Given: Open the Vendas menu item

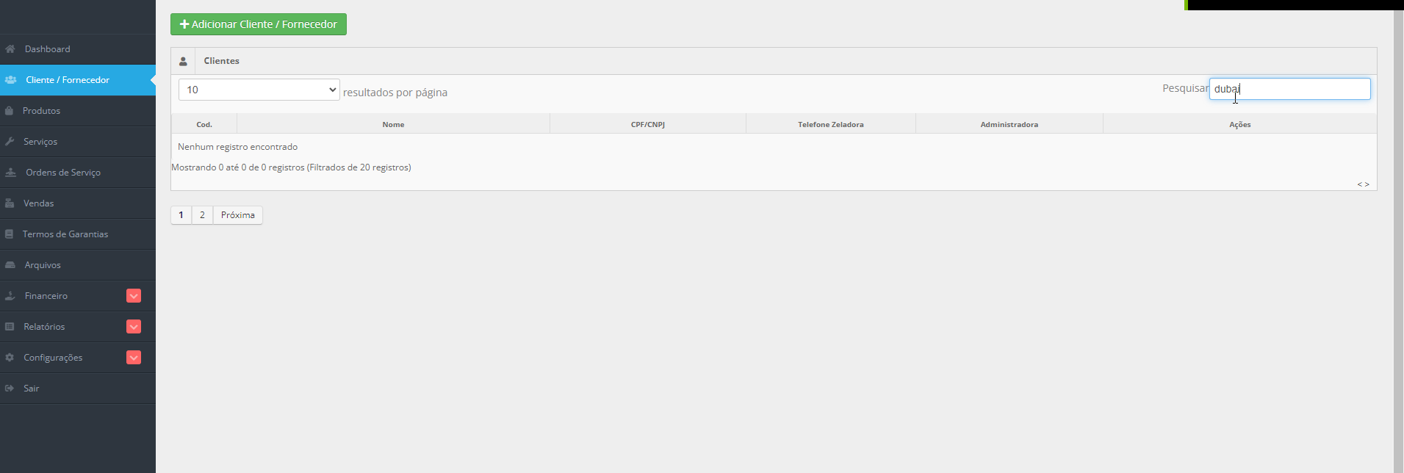Looking at the screenshot, I should (x=78, y=203).
